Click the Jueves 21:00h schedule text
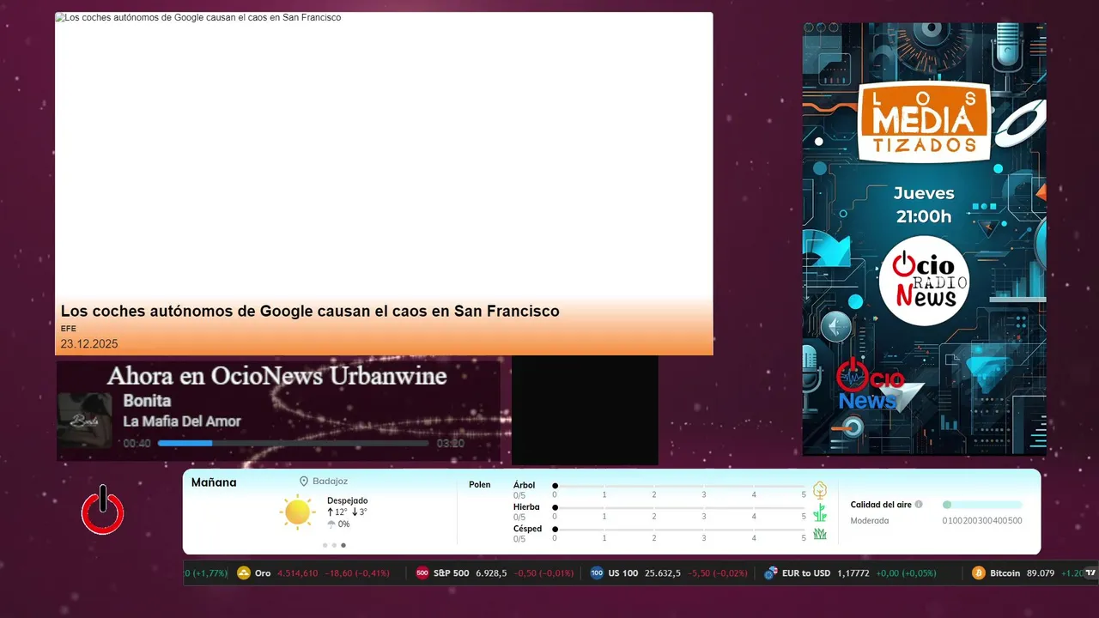This screenshot has width=1099, height=618. 924,205
